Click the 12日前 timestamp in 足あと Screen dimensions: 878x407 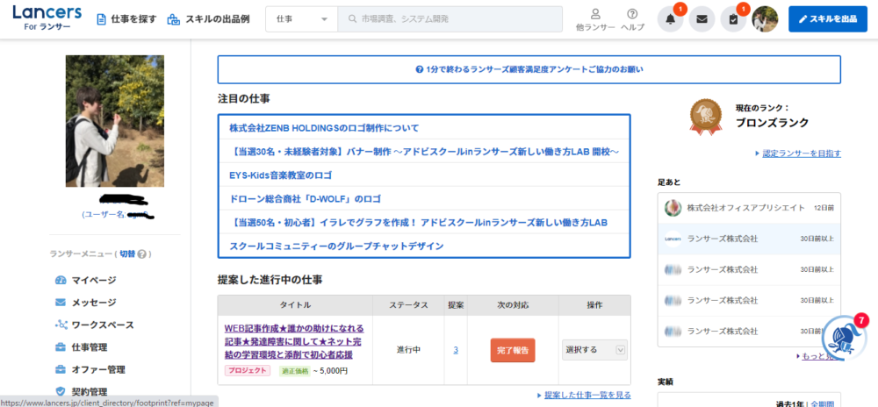click(x=824, y=208)
